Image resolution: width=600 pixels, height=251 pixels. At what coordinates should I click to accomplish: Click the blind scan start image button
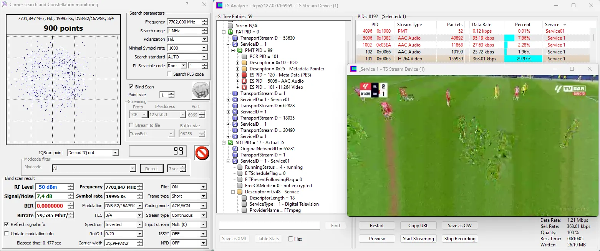point(201,90)
